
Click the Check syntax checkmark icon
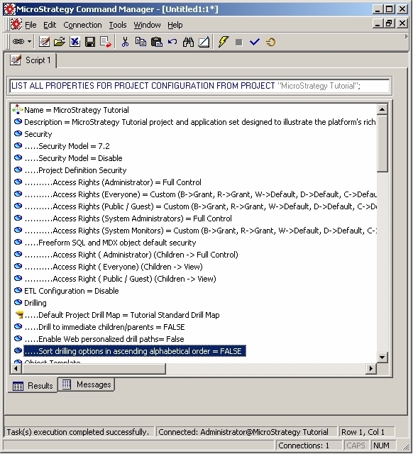(x=255, y=42)
